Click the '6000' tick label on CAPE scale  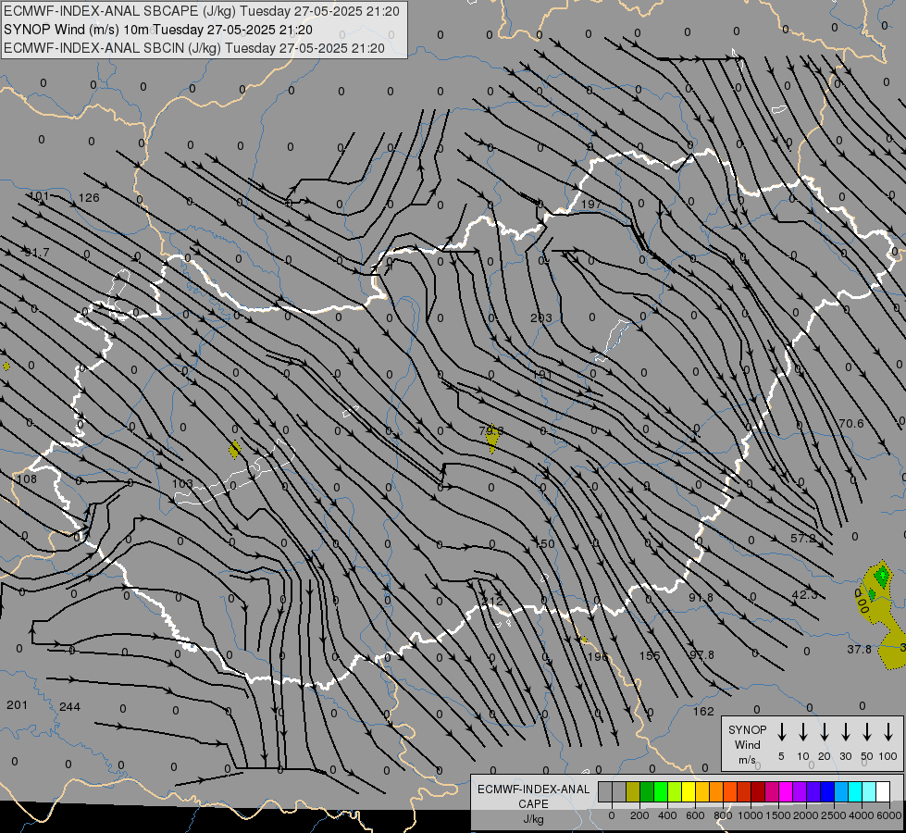[x=890, y=815]
